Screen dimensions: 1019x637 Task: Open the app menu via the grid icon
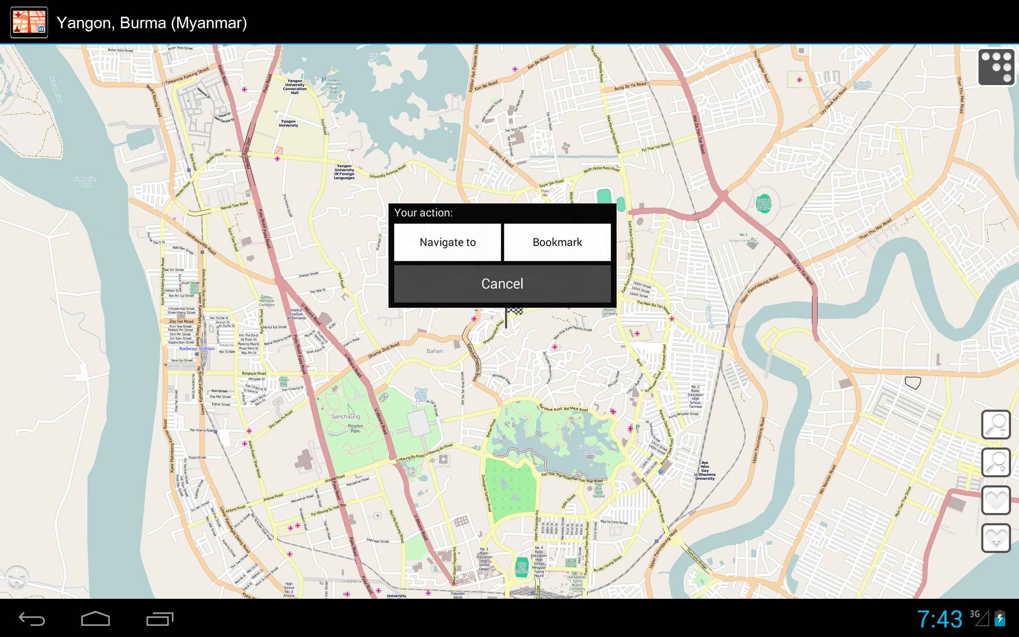click(x=996, y=66)
